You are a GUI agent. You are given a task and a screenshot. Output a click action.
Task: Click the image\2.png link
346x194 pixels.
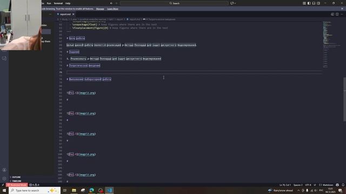coord(87,113)
